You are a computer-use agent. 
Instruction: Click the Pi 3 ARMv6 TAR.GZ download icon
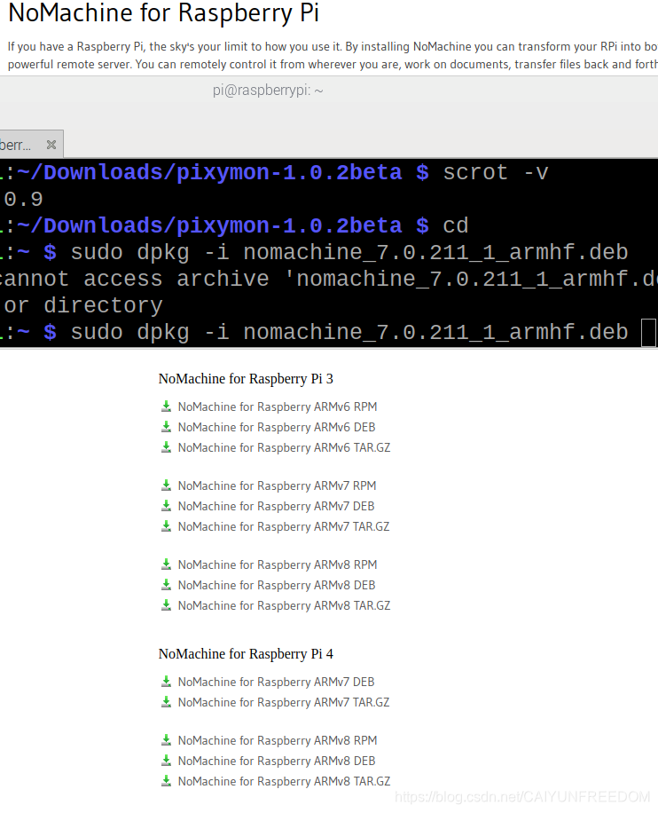(x=166, y=447)
